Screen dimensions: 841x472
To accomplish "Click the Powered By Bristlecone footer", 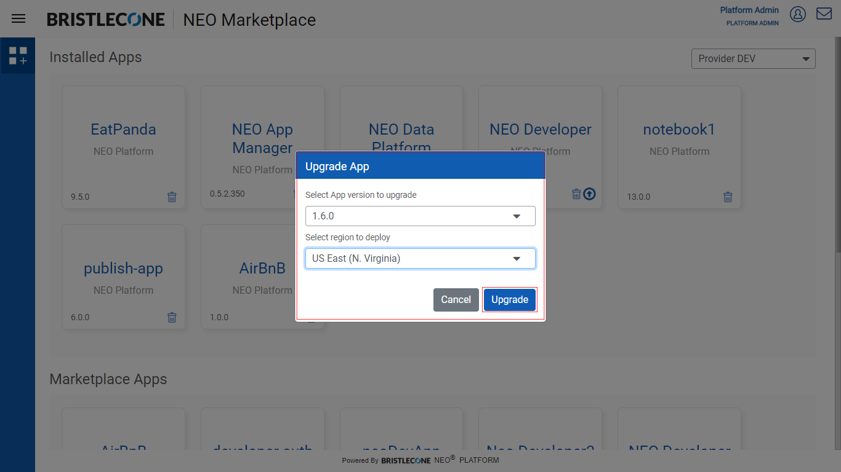I will 420,460.
